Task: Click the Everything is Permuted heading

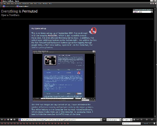Action: pyautogui.click(x=19, y=11)
